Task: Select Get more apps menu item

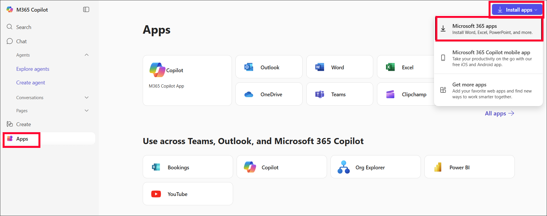Action: click(x=489, y=90)
